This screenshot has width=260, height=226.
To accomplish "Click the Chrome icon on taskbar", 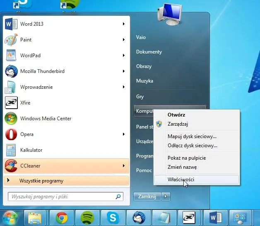I will 62,218.
